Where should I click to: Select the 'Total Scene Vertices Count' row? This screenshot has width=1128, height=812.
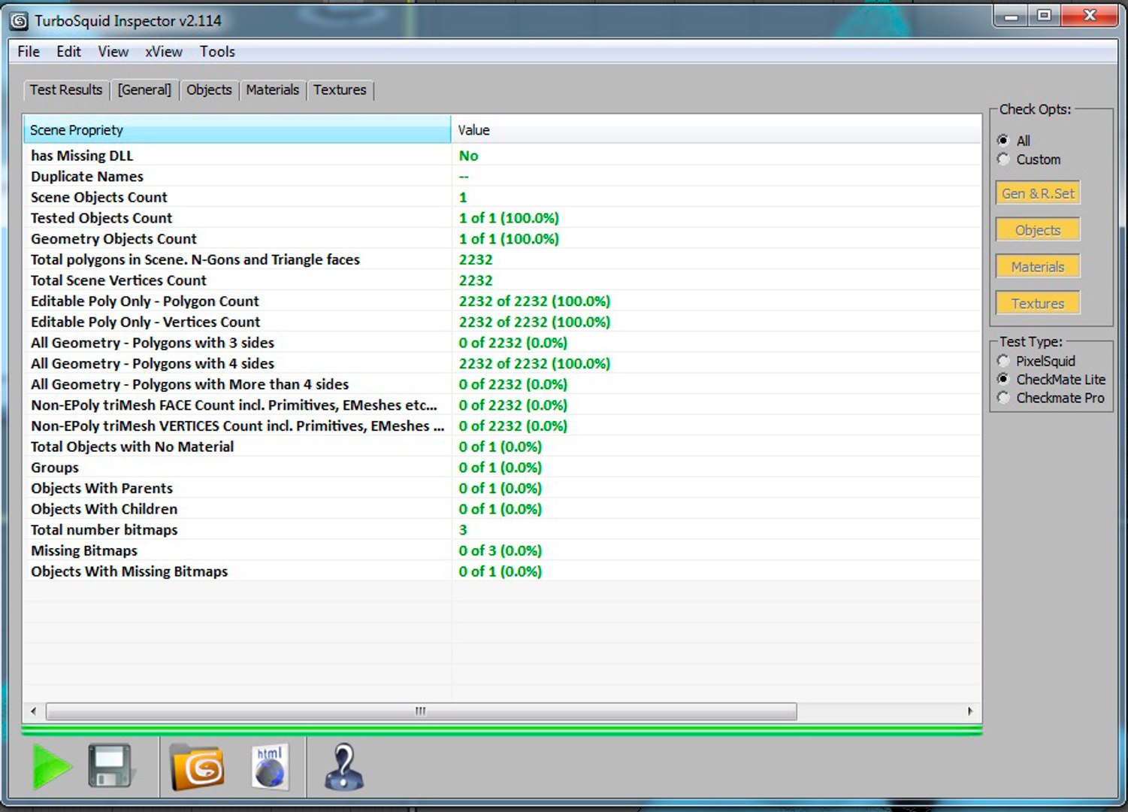point(502,280)
